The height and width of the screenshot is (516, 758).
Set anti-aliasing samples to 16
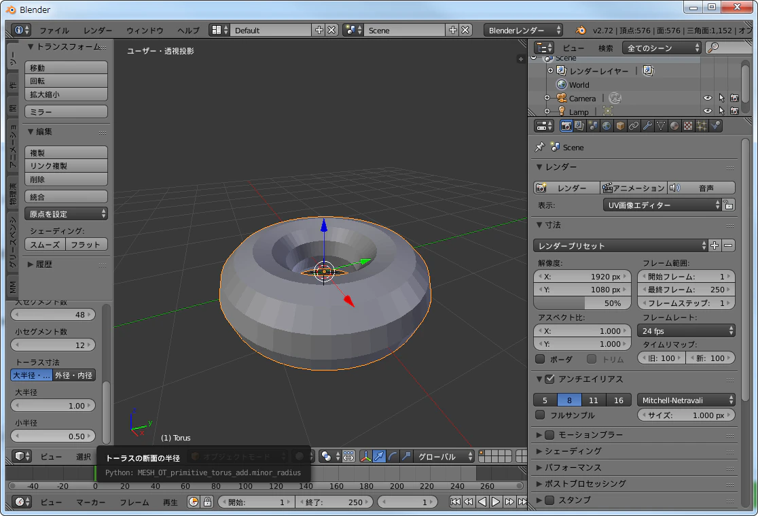point(619,400)
